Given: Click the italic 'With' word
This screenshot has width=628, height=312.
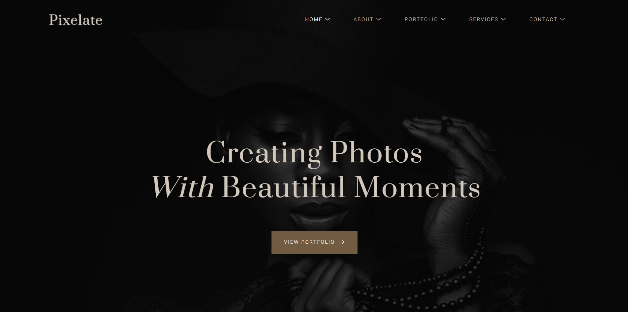Looking at the screenshot, I should tap(183, 187).
